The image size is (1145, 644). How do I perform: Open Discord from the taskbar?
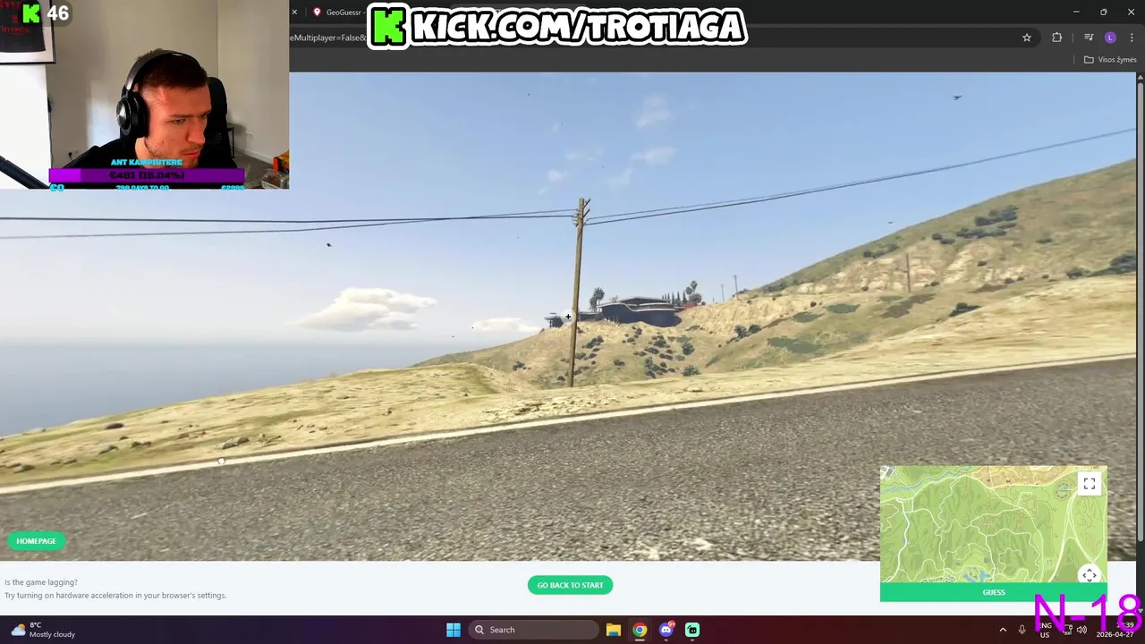point(666,630)
